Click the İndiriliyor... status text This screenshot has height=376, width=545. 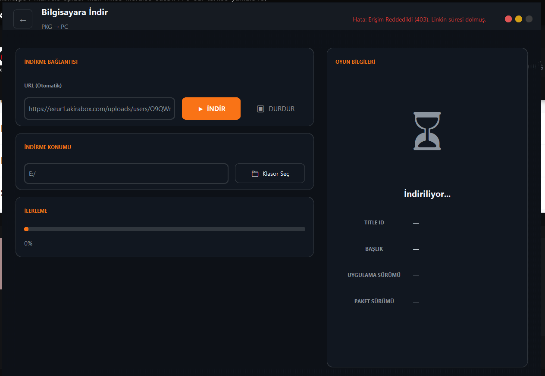pos(427,194)
